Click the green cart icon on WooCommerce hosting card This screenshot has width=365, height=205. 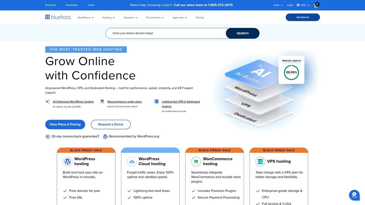point(196,161)
